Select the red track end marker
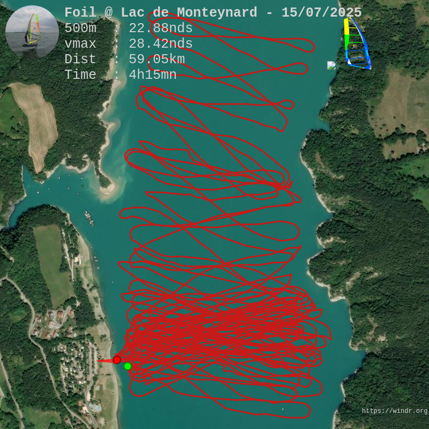This screenshot has height=429, width=429. point(117,360)
